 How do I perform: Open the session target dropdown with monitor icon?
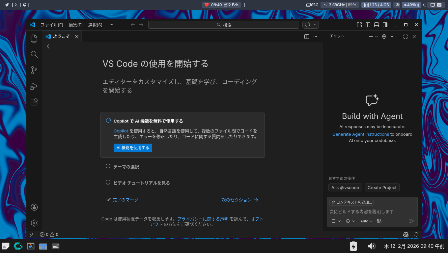click(x=336, y=221)
